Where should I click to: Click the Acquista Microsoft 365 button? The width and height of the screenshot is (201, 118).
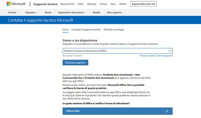coord(143,4)
